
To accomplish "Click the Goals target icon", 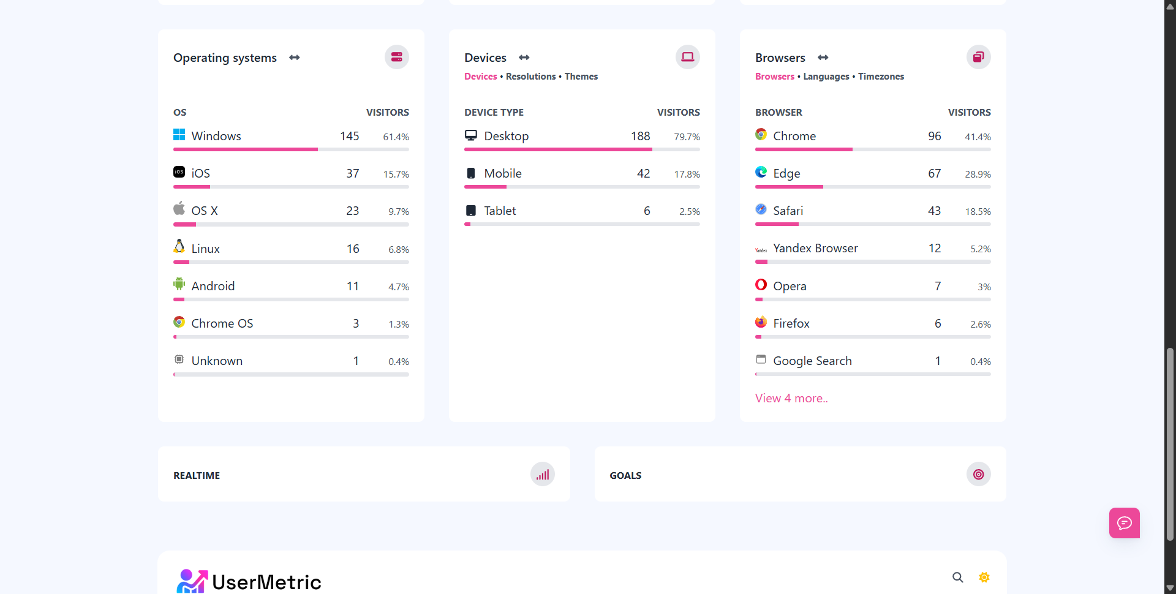I will tap(979, 474).
